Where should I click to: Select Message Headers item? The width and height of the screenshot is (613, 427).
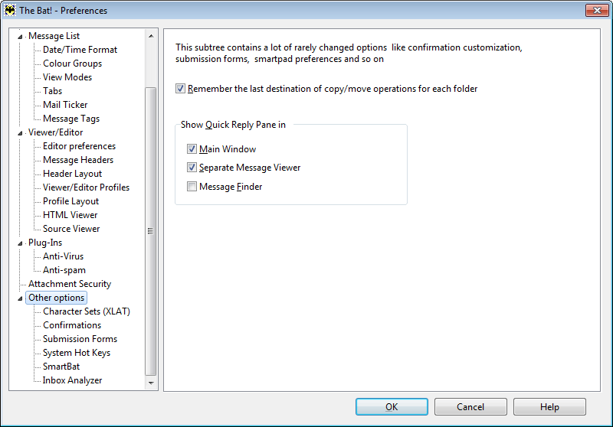(78, 160)
